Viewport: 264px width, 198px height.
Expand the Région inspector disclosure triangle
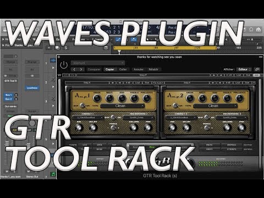(x=3, y=39)
